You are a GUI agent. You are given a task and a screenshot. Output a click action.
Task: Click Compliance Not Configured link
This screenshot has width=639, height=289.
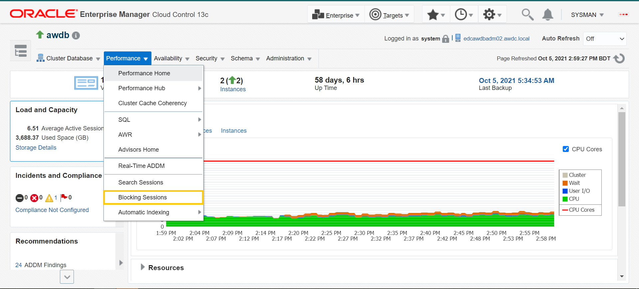(x=52, y=210)
